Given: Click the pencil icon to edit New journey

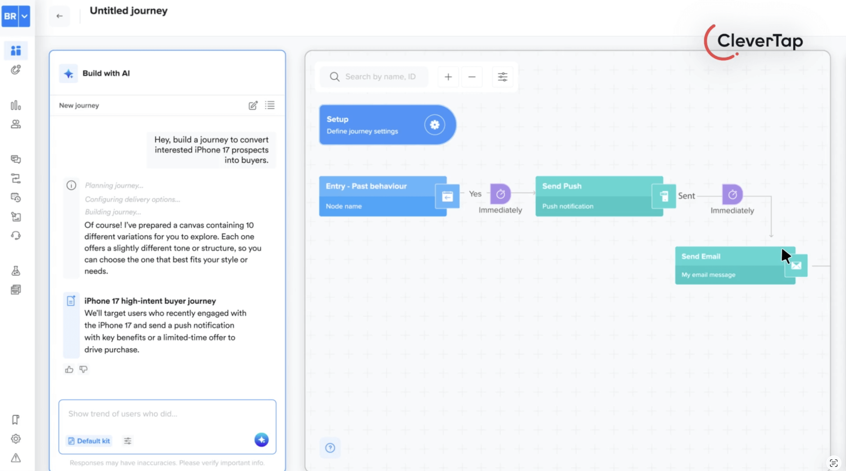Looking at the screenshot, I should coord(253,105).
